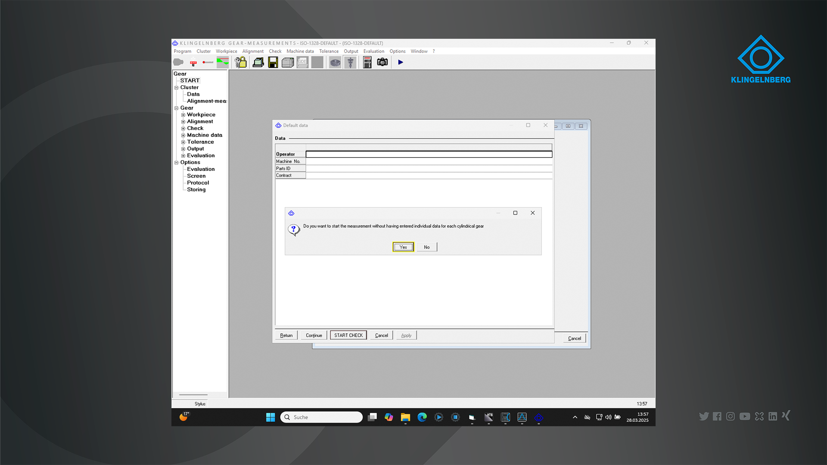
Task: Click the Machine No. input field
Action: click(429, 161)
